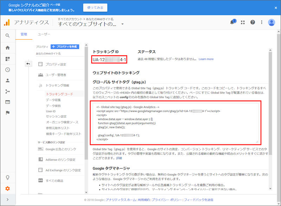Viewport: 281px width, 206px height.
Task: Open すべての商品 menu item
Action: pos(54,181)
